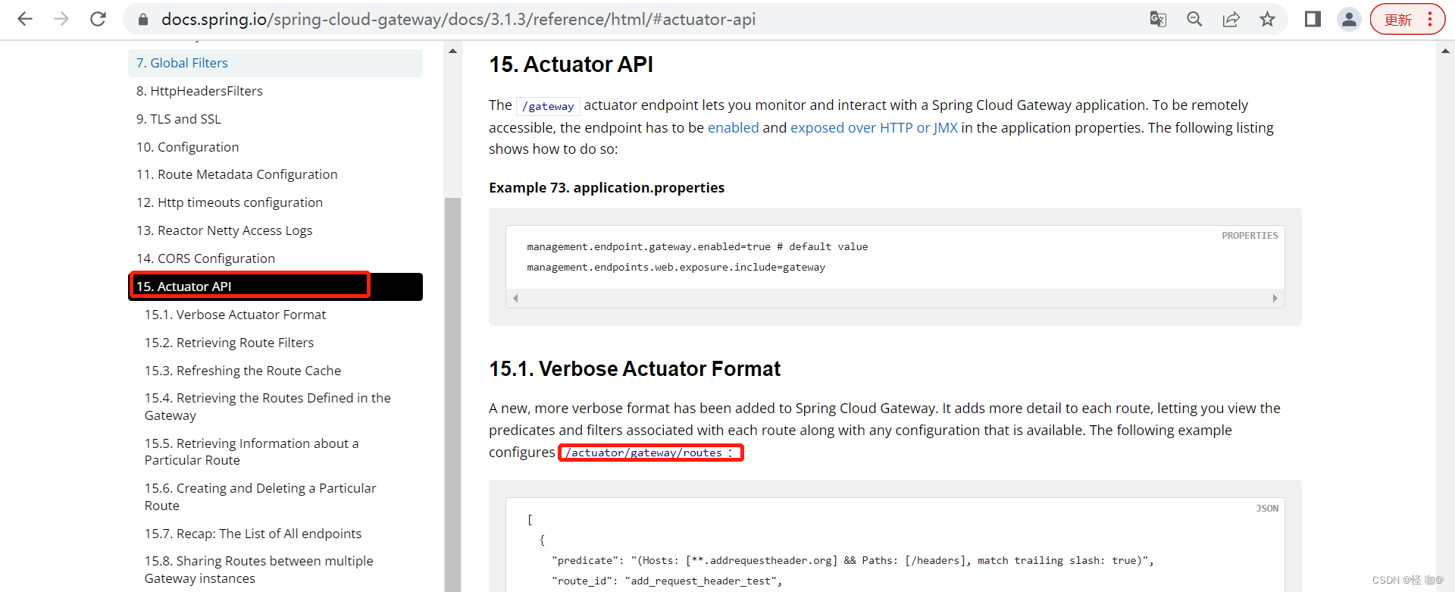Open 15.5. Retrieving Information about a Route
This screenshot has width=1455, height=592.
click(x=252, y=452)
